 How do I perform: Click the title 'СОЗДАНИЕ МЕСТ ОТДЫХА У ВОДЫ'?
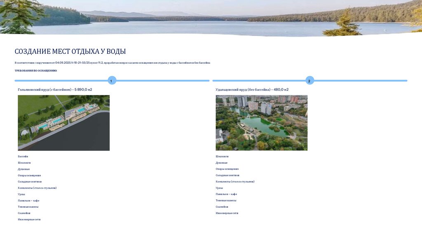[x=70, y=51]
